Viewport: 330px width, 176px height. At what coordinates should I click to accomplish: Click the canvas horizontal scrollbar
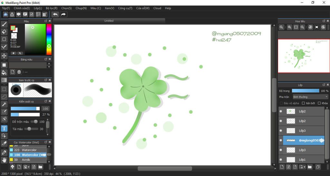(165, 168)
